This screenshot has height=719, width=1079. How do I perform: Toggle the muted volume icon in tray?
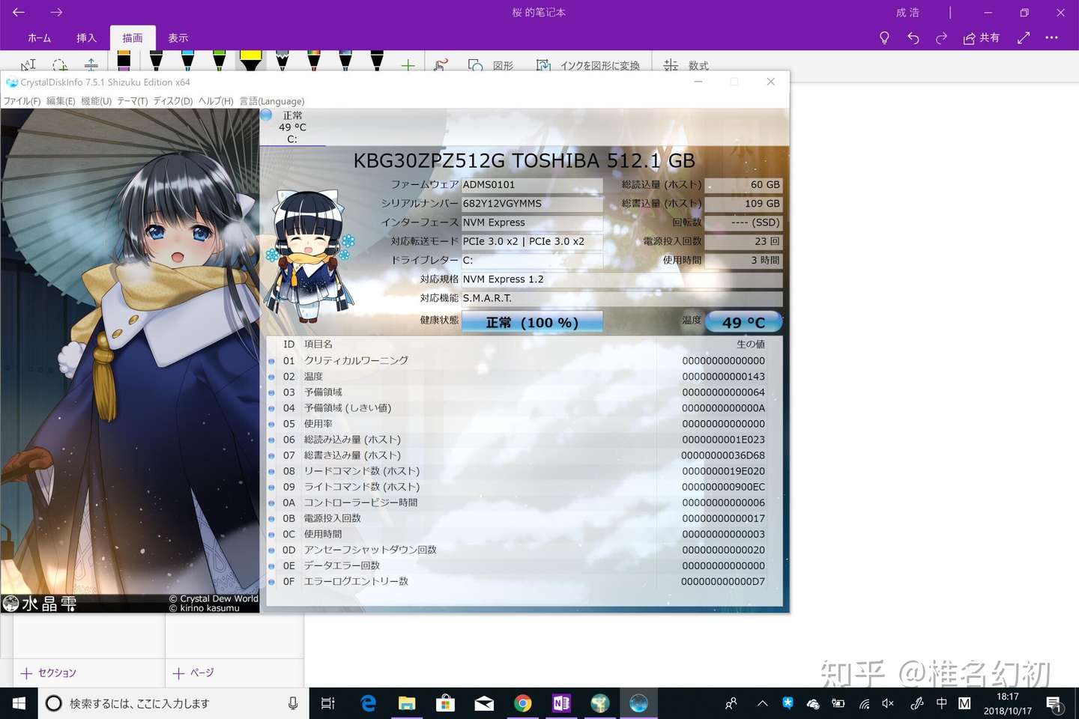(x=888, y=703)
